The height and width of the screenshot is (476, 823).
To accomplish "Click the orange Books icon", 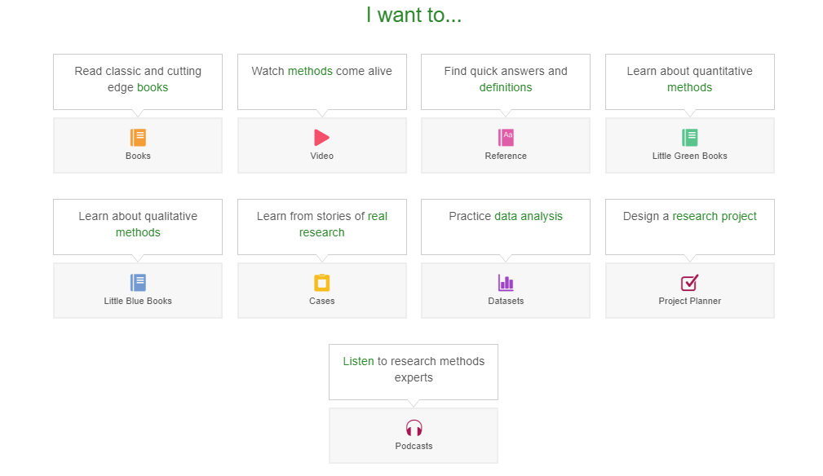I will [138, 138].
